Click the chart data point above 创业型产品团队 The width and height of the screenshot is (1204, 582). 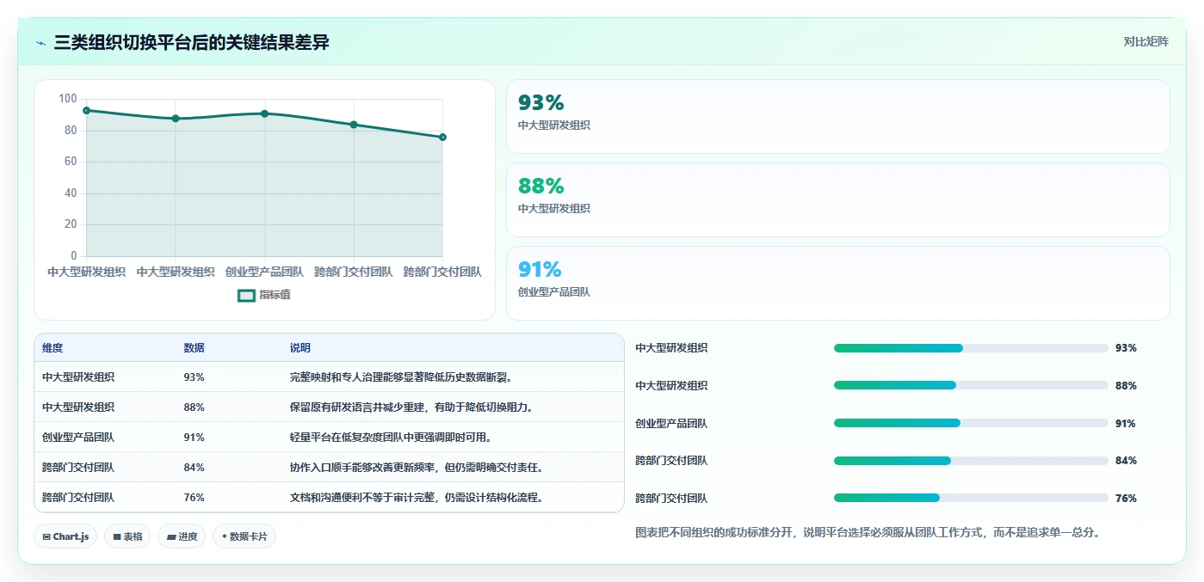[264, 113]
